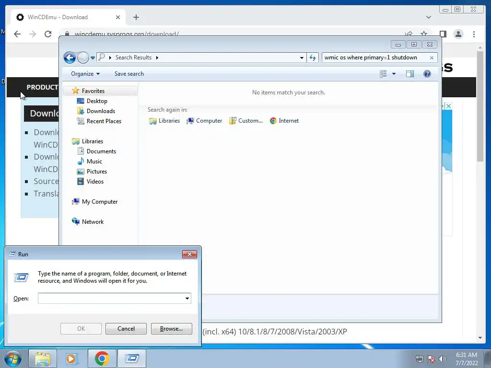This screenshot has width=491, height=368.
Task: Go back with Explorer's blue Back arrow
Action: pyautogui.click(x=70, y=57)
